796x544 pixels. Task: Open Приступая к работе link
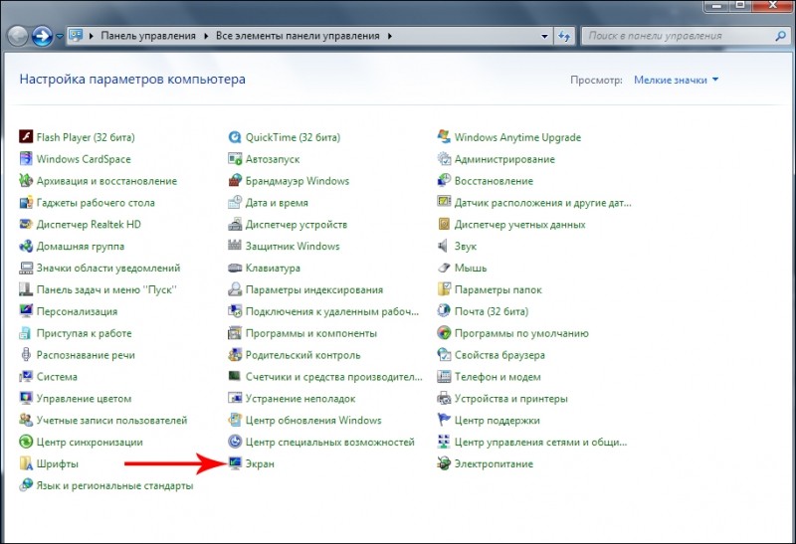click(x=84, y=333)
